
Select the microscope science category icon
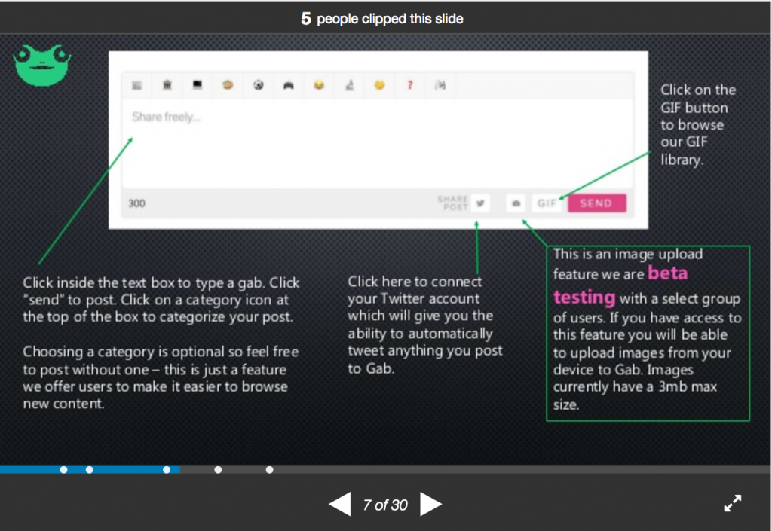[350, 85]
